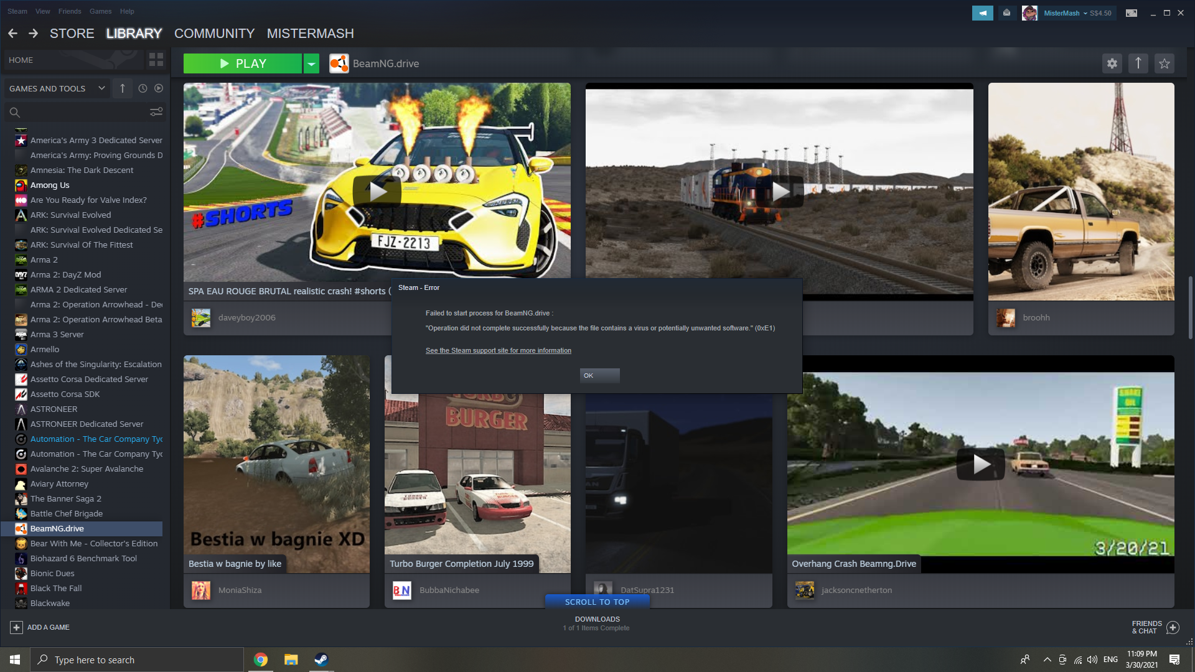
Task: Click the forward navigation arrow
Action: pyautogui.click(x=33, y=34)
